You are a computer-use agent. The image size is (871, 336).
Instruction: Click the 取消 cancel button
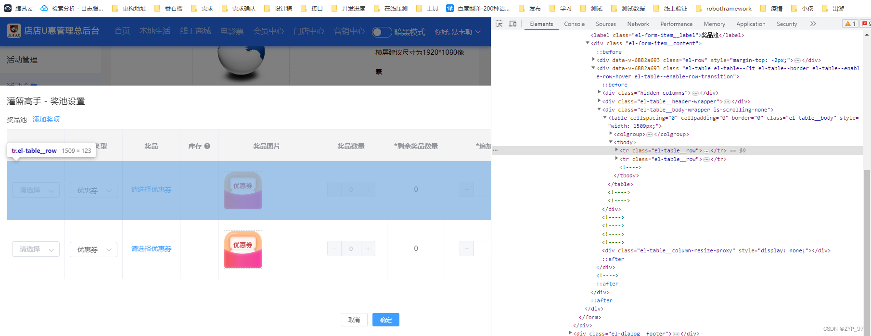point(354,320)
